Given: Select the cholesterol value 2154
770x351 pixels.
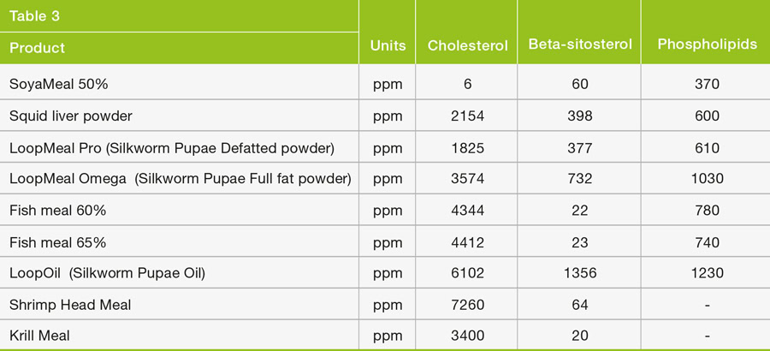Looking at the screenshot, I should click(x=466, y=116).
